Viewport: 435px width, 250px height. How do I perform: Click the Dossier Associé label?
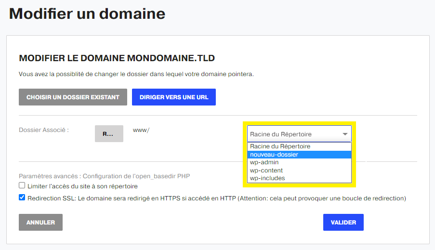click(x=44, y=130)
